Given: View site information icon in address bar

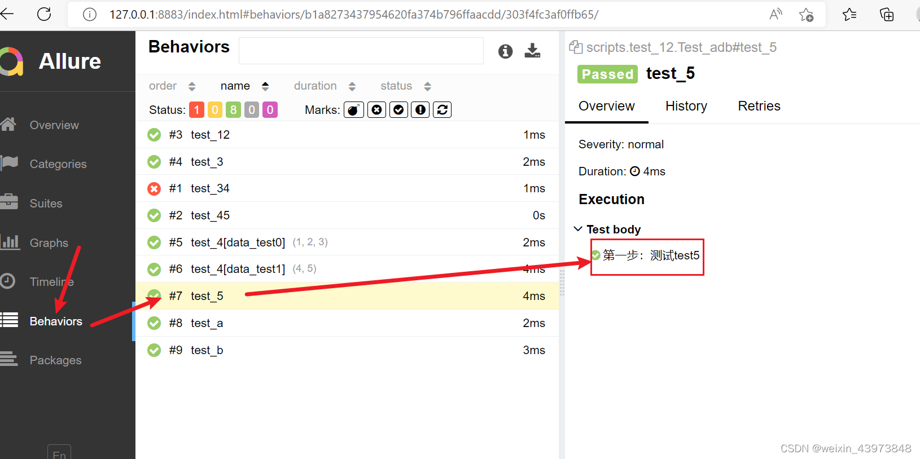Looking at the screenshot, I should (x=89, y=14).
